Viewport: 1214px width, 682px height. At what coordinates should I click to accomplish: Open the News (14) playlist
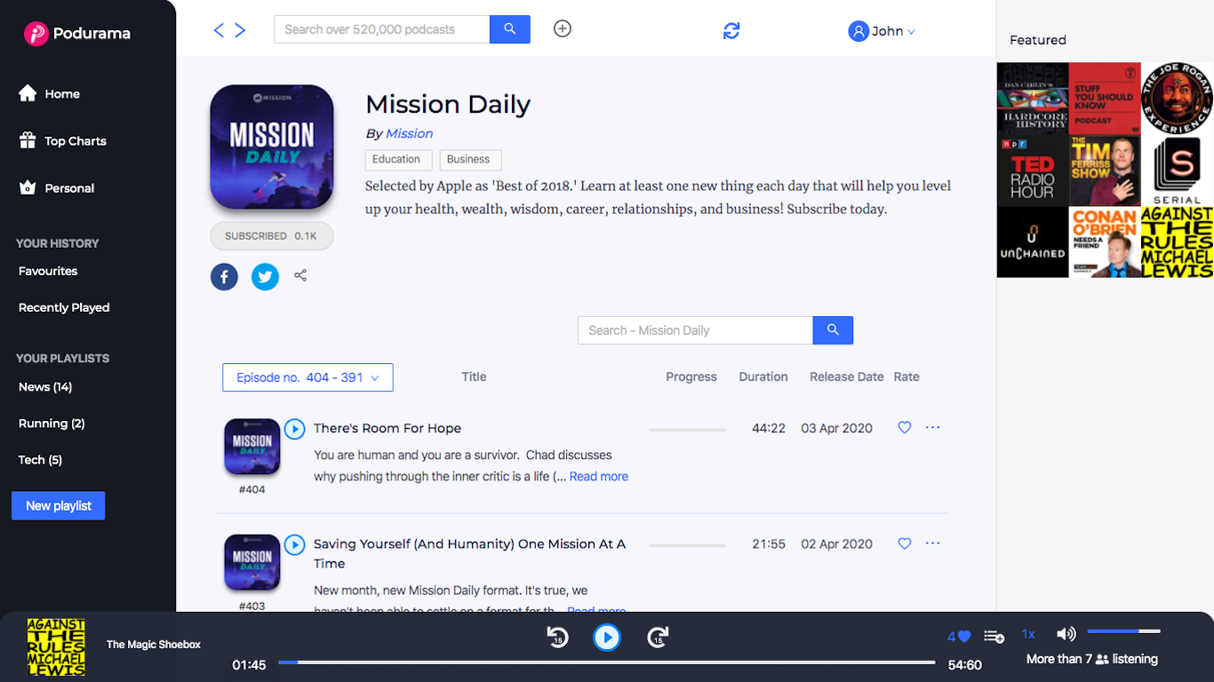(x=45, y=386)
